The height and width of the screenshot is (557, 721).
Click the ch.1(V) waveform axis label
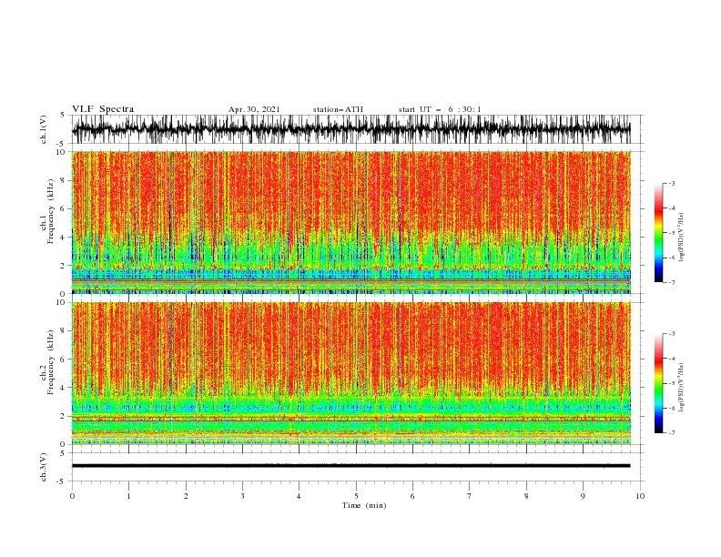(44, 129)
